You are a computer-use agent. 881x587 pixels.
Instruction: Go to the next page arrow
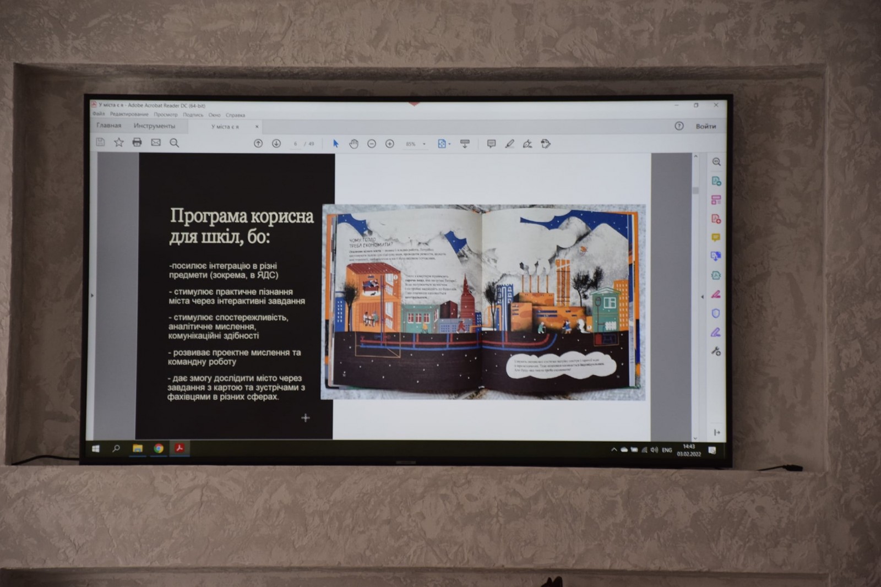(276, 143)
